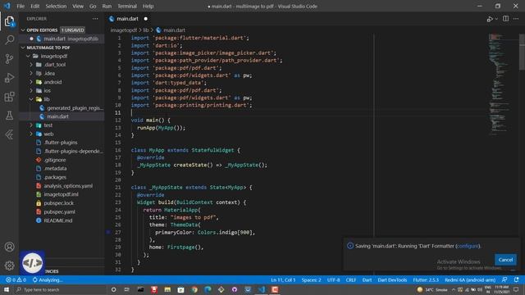This screenshot has width=525, height=295.
Task: Open the Testing flask view
Action: [x=9, y=116]
